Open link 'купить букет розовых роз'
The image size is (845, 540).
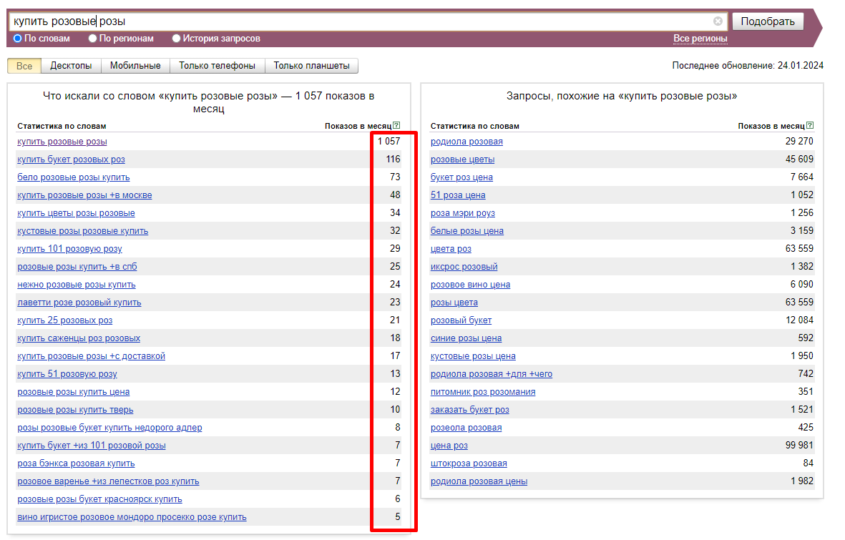[71, 159]
